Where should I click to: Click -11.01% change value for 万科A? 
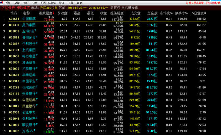tap(49, 132)
